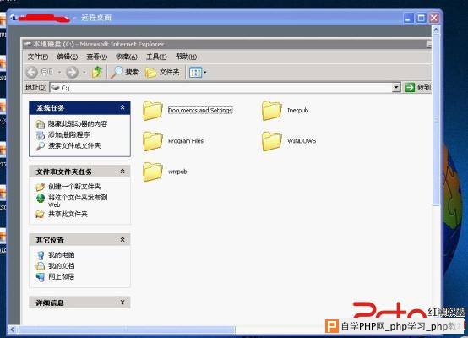
Task: Click the Forward arrow toolbar icon
Action: [x=72, y=72]
